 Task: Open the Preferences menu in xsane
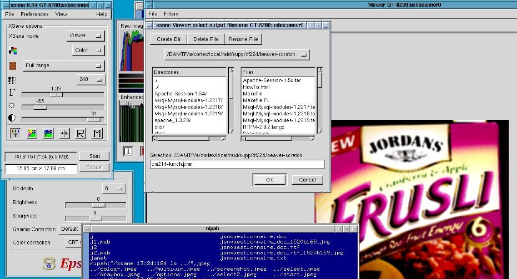click(x=34, y=14)
